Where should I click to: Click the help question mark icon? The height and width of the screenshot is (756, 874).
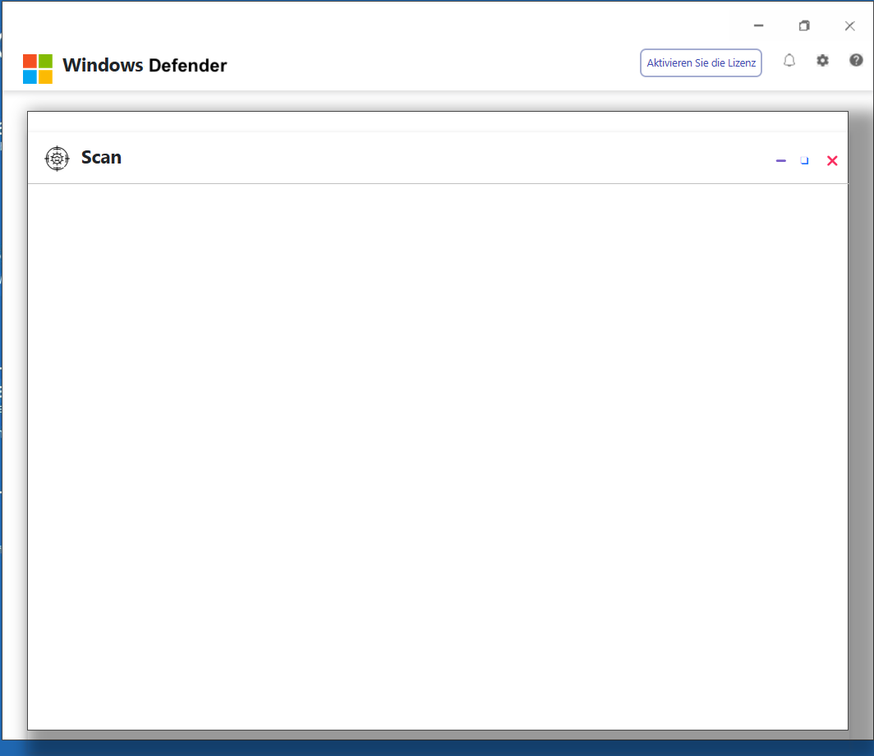coord(856,60)
